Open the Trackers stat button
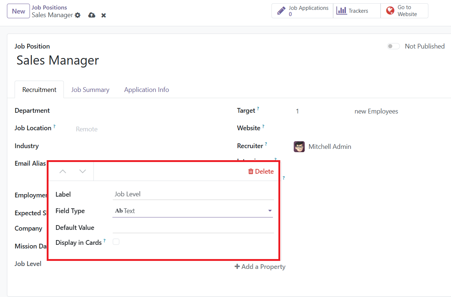This screenshot has height=297, width=451. point(357,11)
